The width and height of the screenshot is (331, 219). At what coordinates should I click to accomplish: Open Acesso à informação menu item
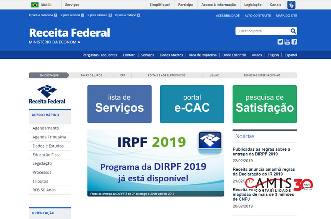point(219,5)
